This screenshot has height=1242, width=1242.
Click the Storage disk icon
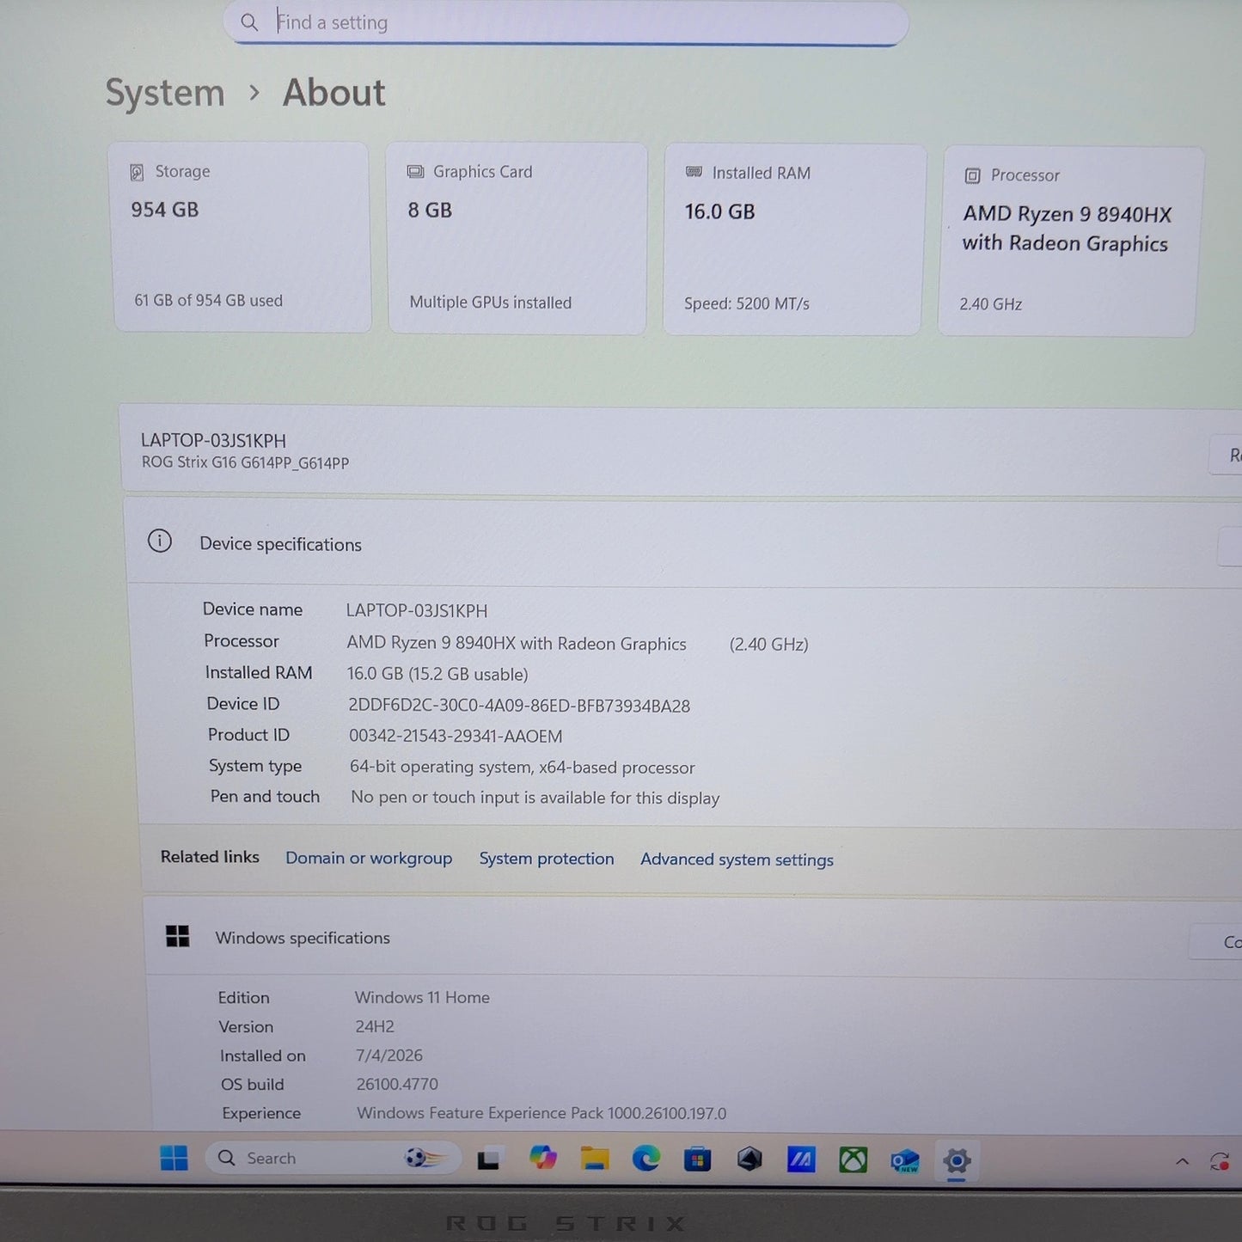[x=137, y=172]
